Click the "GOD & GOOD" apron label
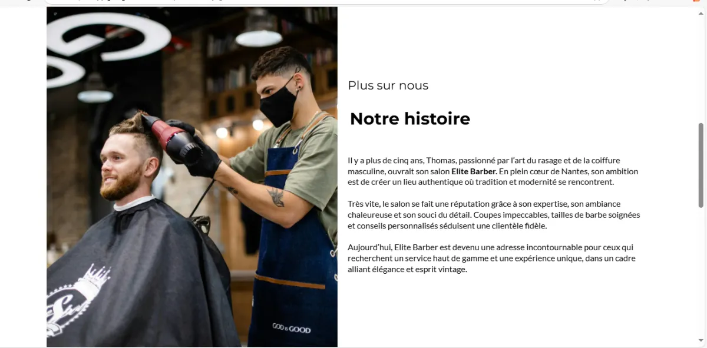 point(291,329)
